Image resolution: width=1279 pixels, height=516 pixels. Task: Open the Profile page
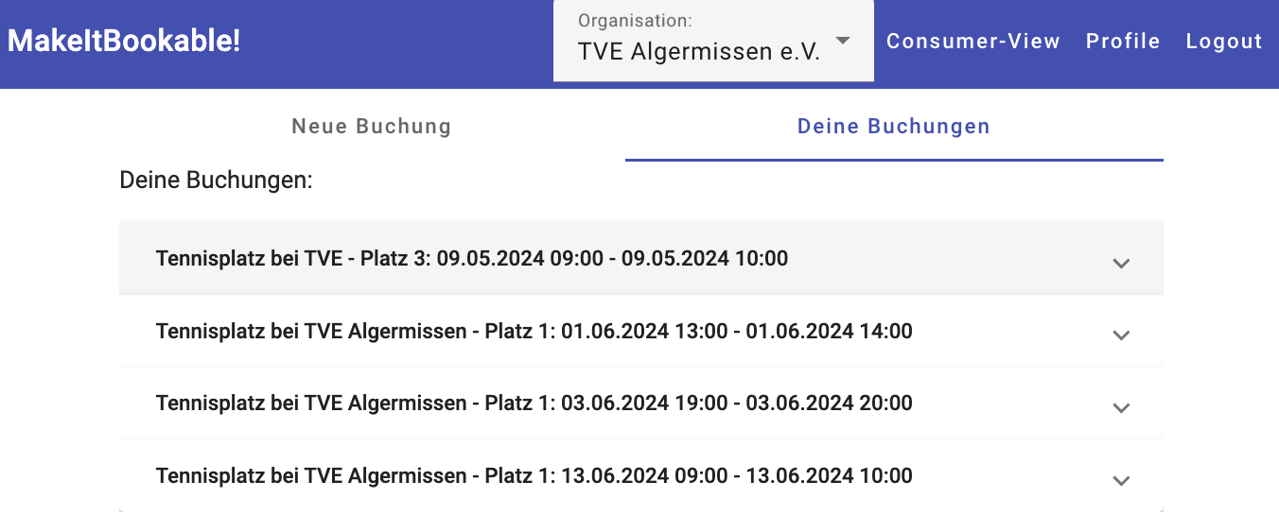[x=1122, y=42]
